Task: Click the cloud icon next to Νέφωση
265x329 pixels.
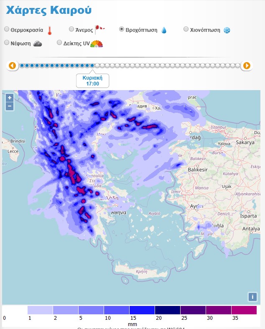Action: (x=38, y=43)
